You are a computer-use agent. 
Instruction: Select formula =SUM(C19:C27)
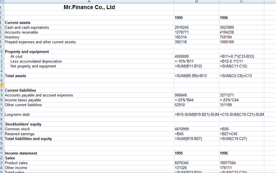click(234, 139)
